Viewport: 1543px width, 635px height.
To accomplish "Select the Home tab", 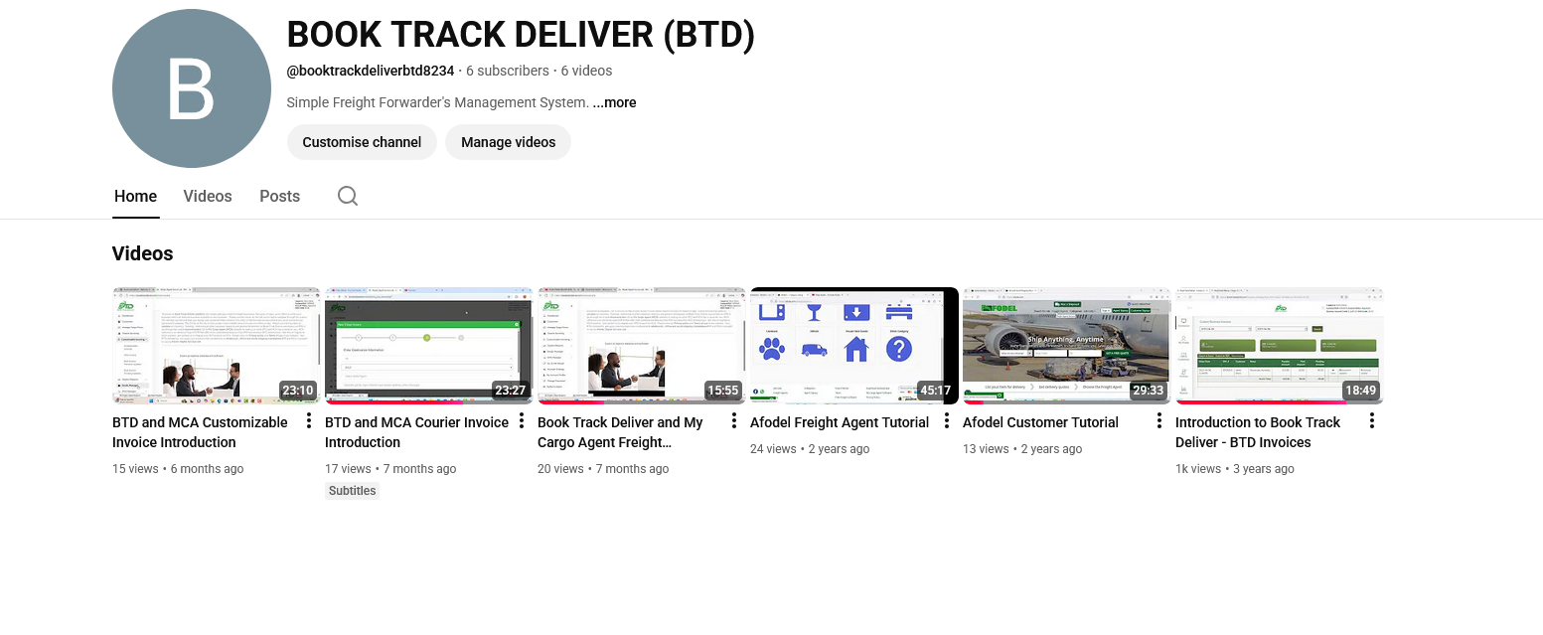I will click(x=135, y=196).
